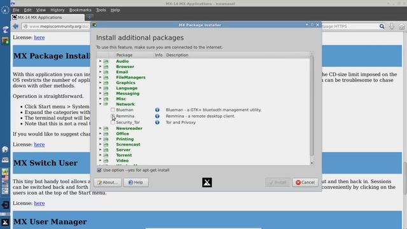Click the Misc category folder icon
The height and width of the screenshot is (229, 407).
point(106,99)
